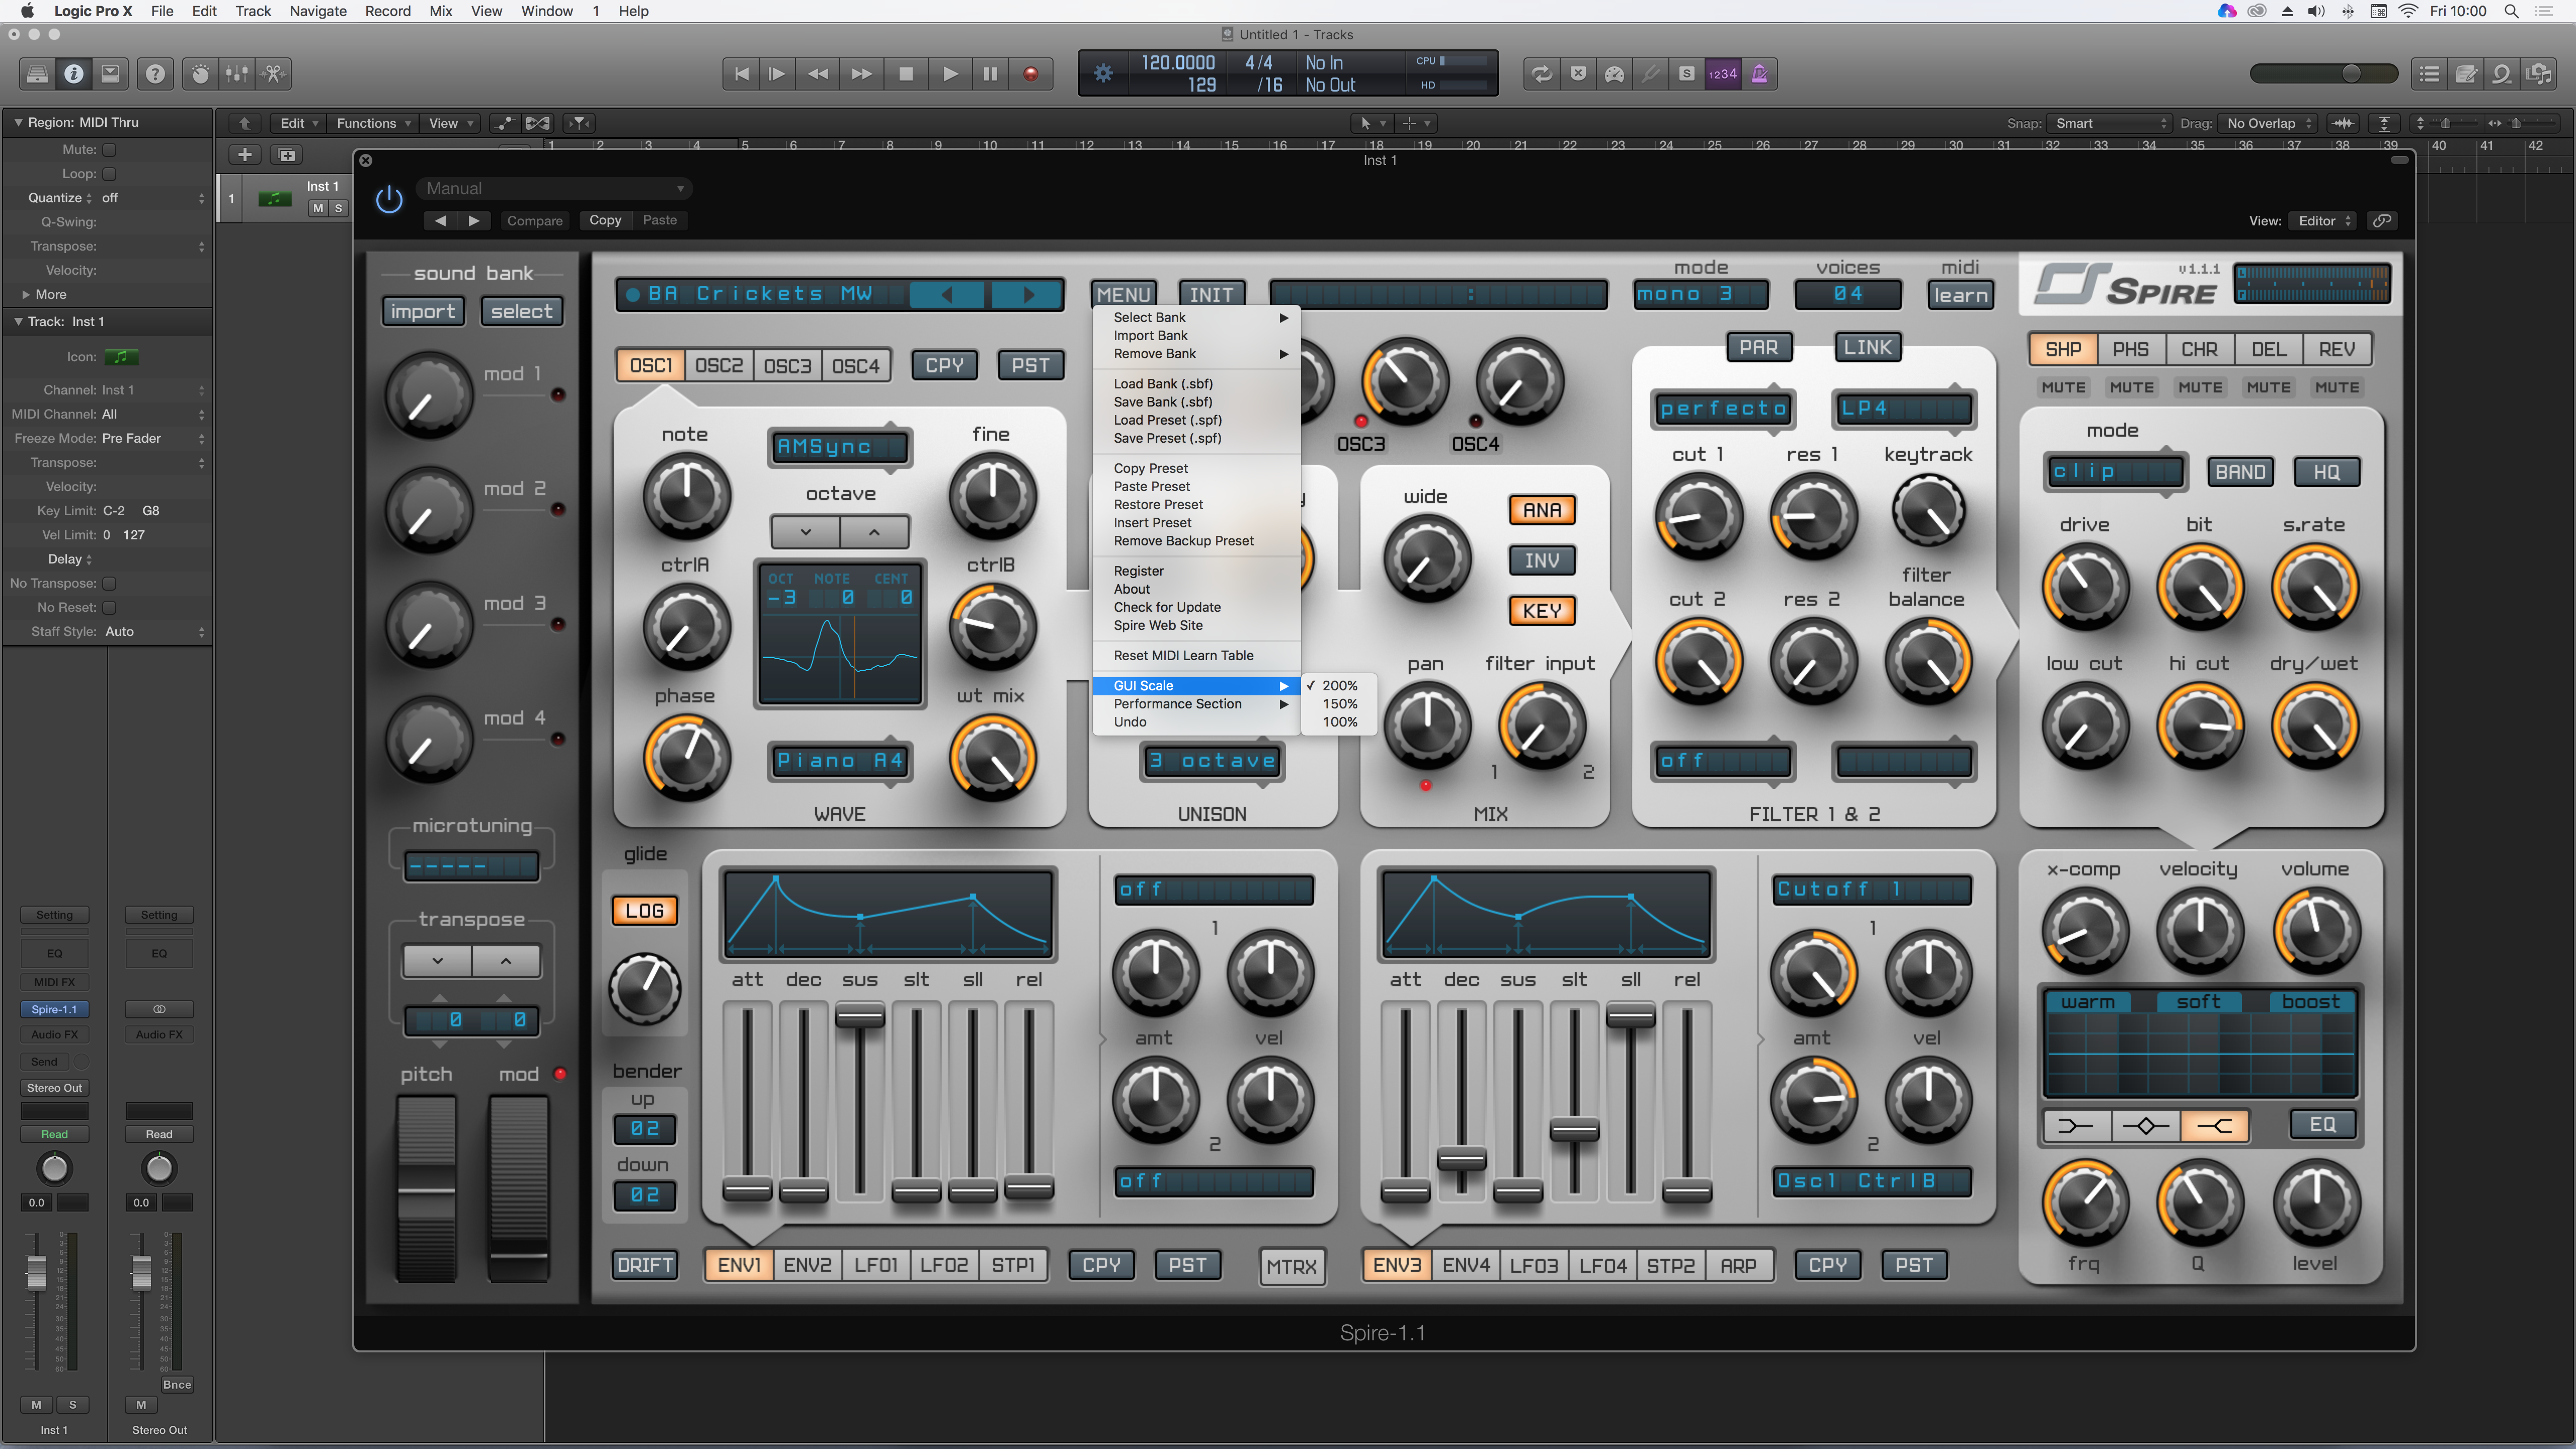Toggle the Metronome click button
Screen dimensions: 2576x1449
coord(1759,74)
